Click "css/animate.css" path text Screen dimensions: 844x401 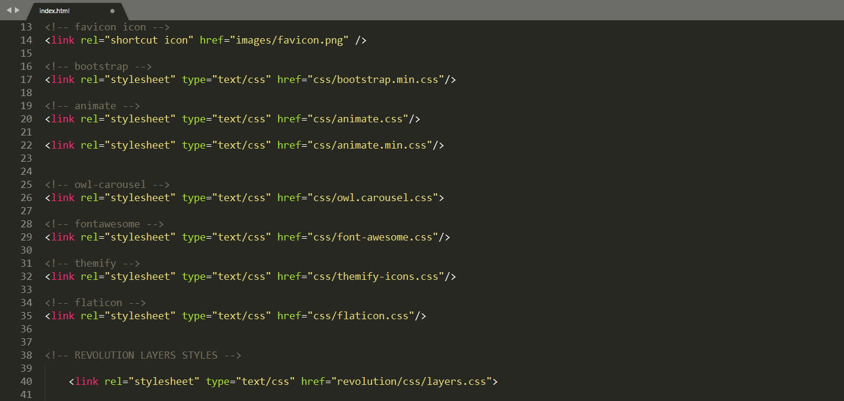tap(358, 119)
